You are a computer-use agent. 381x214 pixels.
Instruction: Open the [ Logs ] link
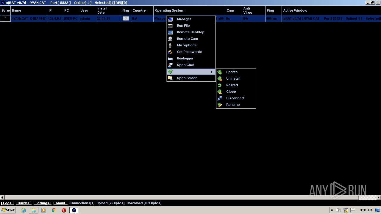click(7, 203)
